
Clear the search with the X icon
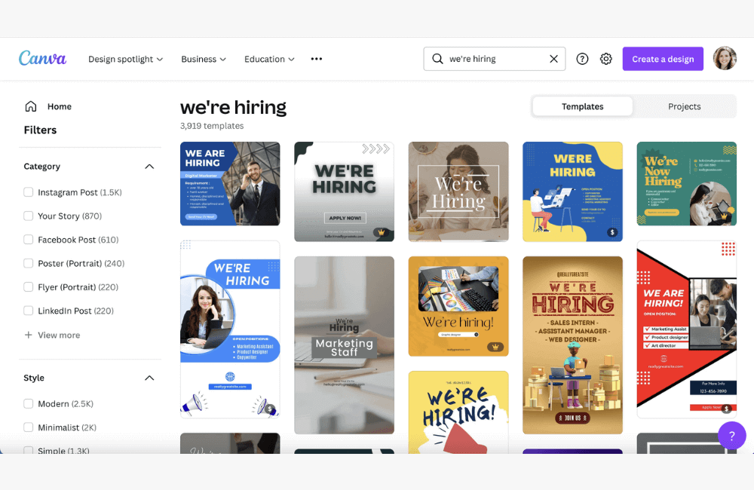[x=553, y=58]
